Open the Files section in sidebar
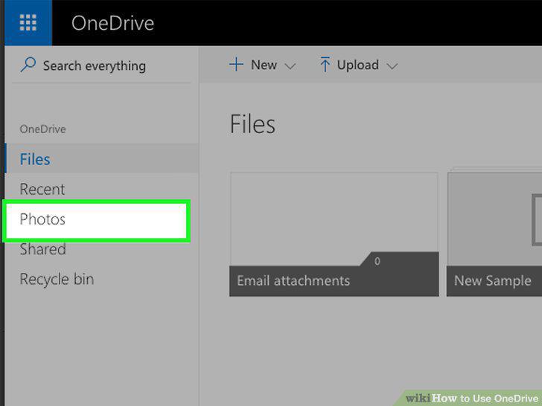 [x=102, y=159]
